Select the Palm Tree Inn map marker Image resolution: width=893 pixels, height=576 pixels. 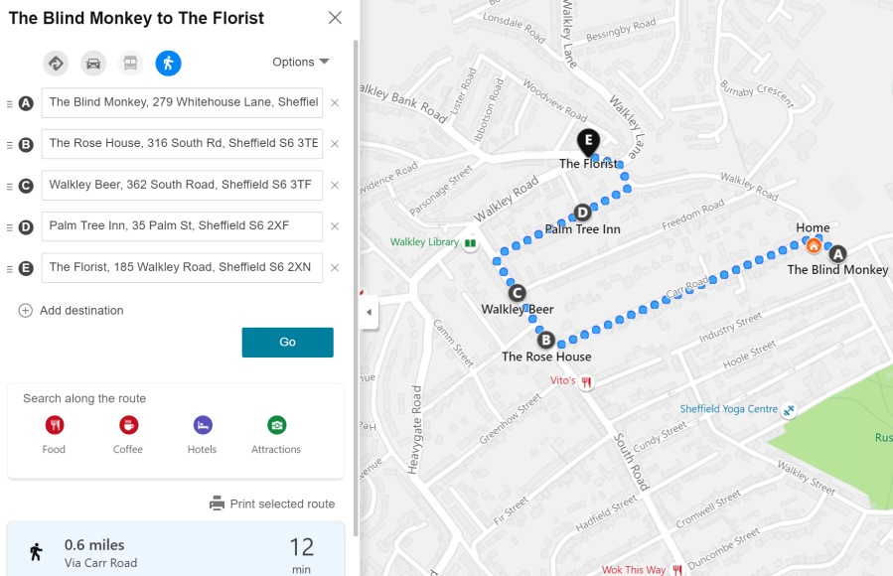click(582, 212)
